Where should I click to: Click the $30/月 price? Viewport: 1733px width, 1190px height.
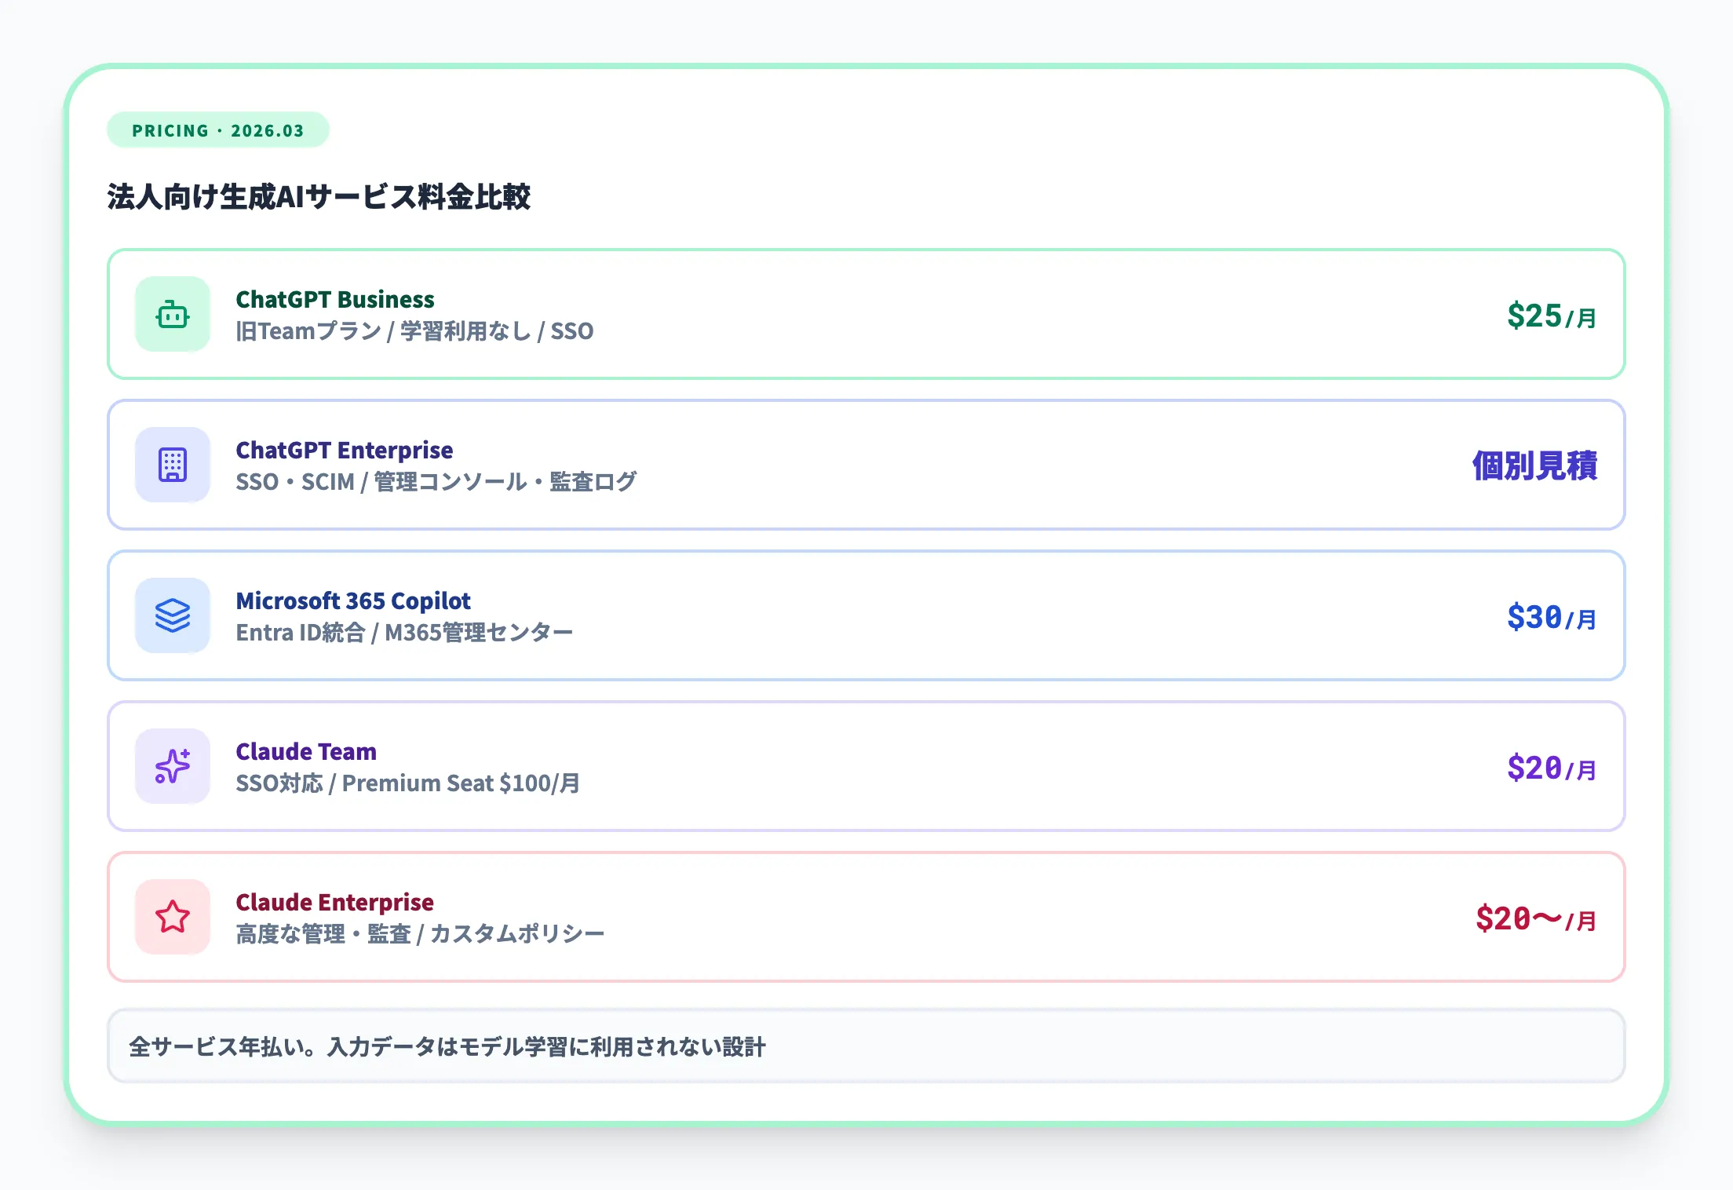click(1552, 617)
